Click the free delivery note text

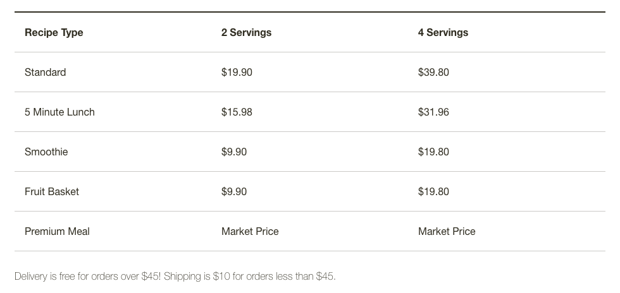[x=87, y=276]
